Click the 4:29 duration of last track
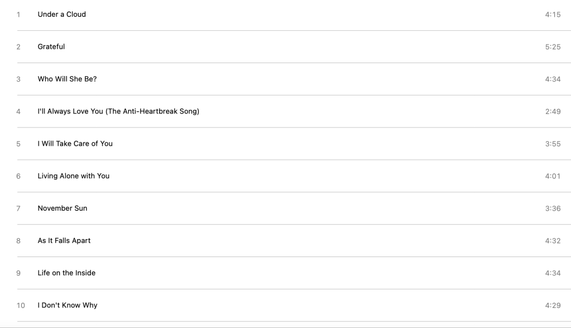The width and height of the screenshot is (571, 328). coord(553,306)
